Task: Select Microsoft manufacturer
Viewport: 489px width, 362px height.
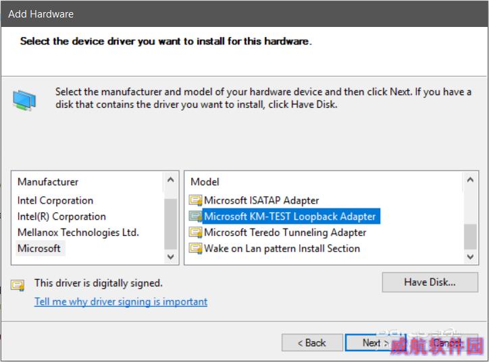Action: coord(39,248)
